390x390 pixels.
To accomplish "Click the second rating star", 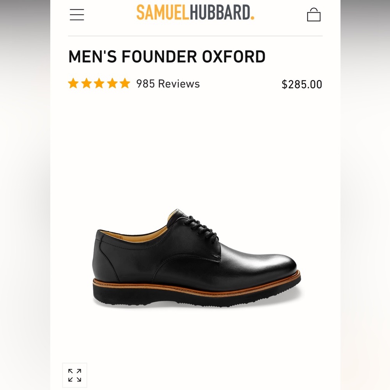I will [87, 83].
